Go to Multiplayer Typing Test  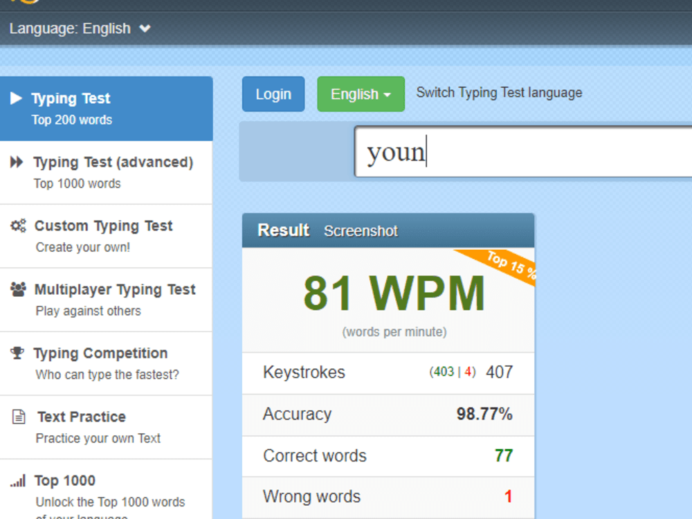[x=107, y=300]
